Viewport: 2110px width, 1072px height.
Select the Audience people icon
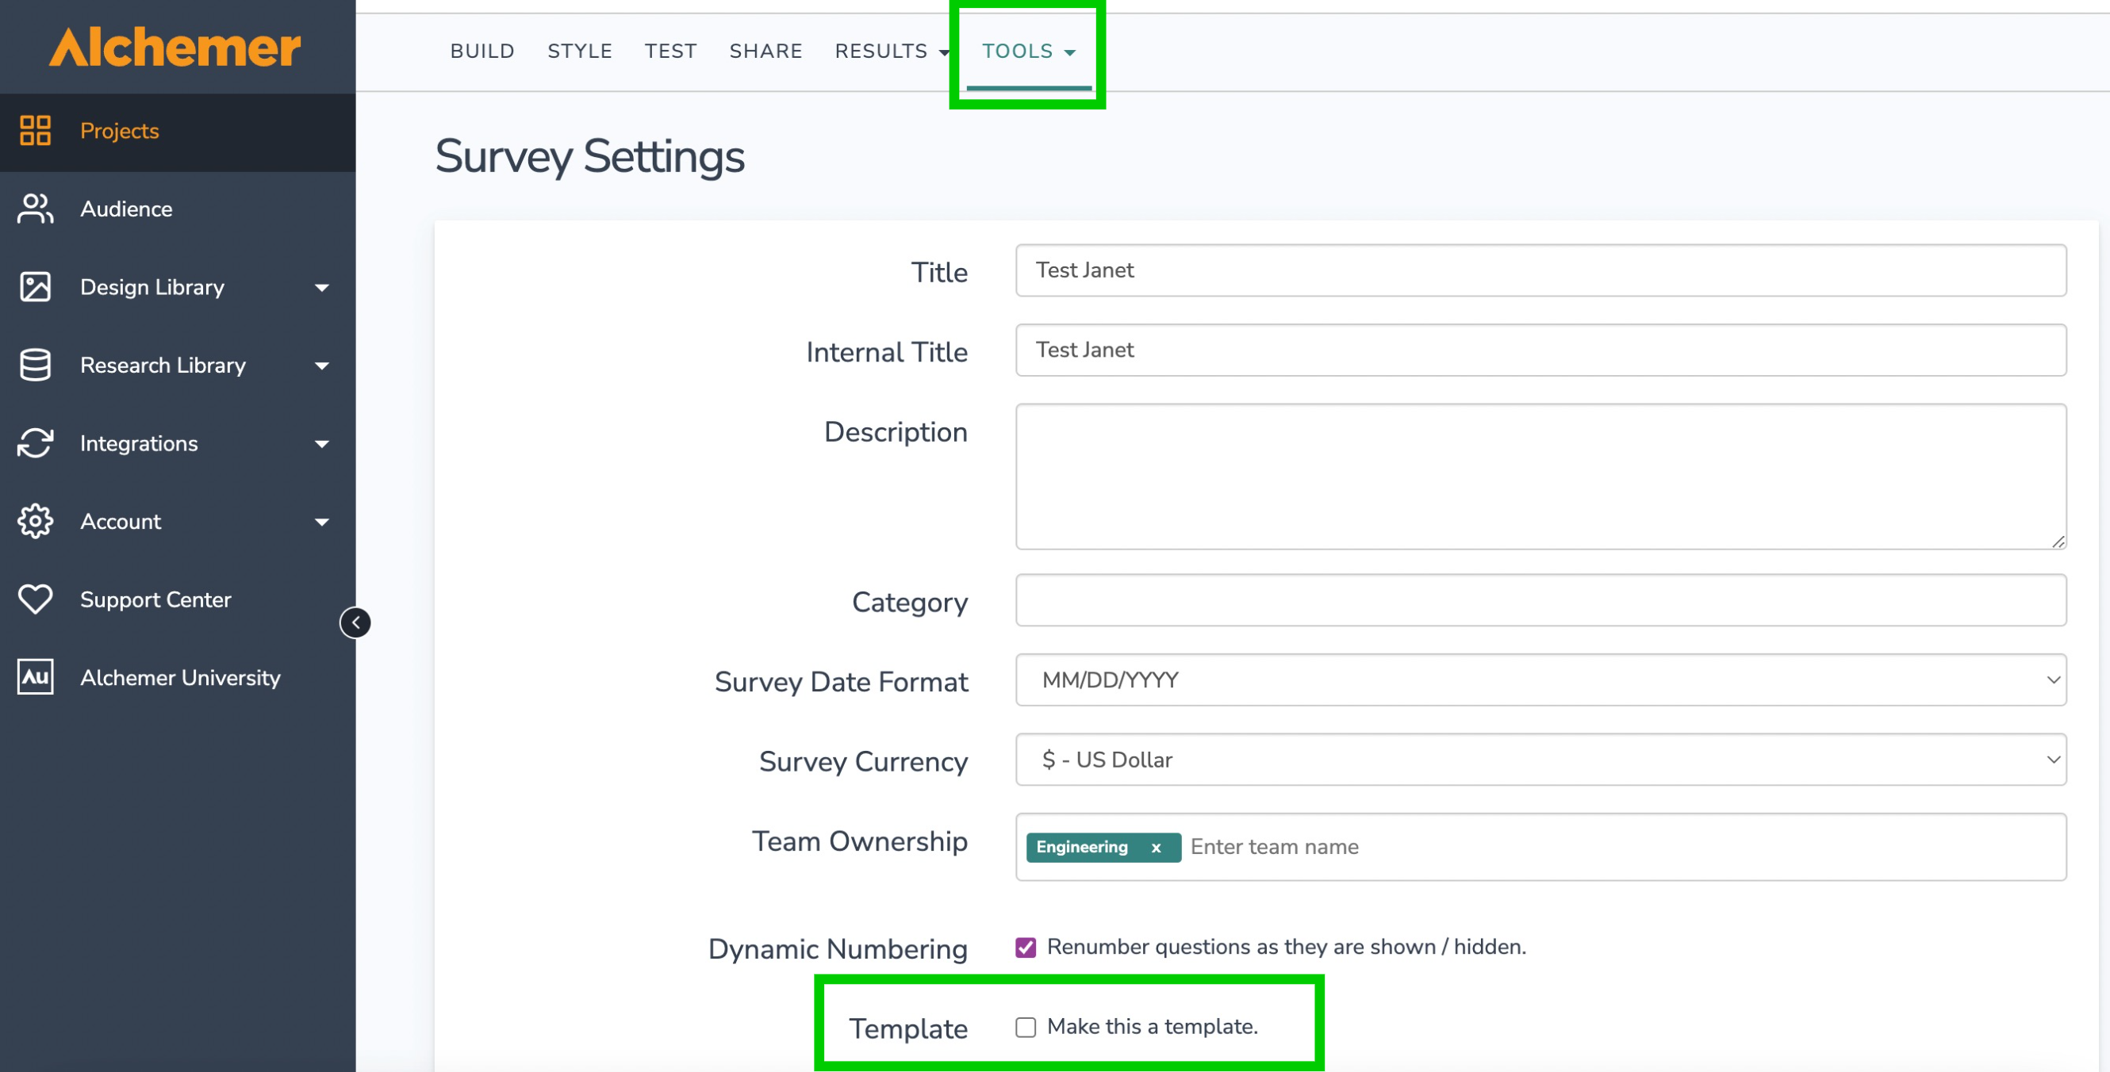pyautogui.click(x=35, y=209)
